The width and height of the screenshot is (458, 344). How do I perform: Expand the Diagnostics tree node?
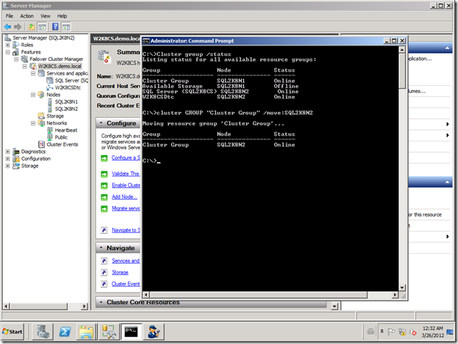8,151
